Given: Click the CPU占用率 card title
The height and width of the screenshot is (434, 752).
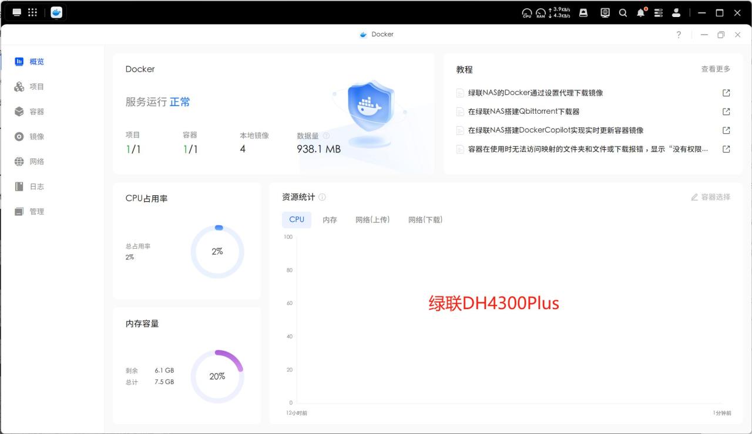Looking at the screenshot, I should point(146,199).
